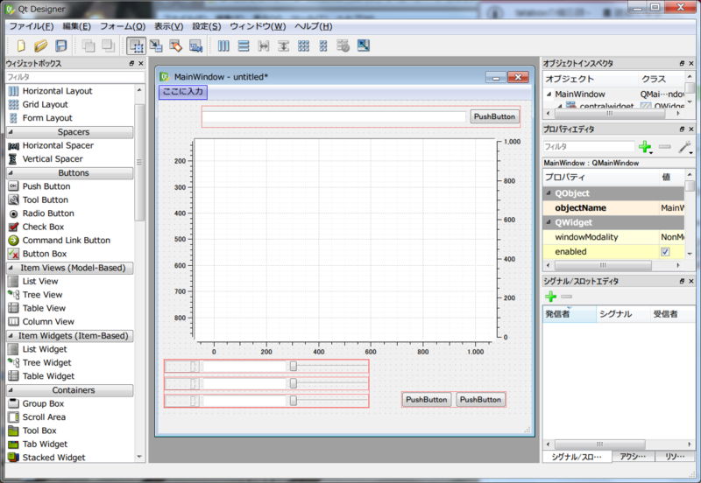701x483 pixels.
Task: Click the Bring to front icon
Action: 108,45
